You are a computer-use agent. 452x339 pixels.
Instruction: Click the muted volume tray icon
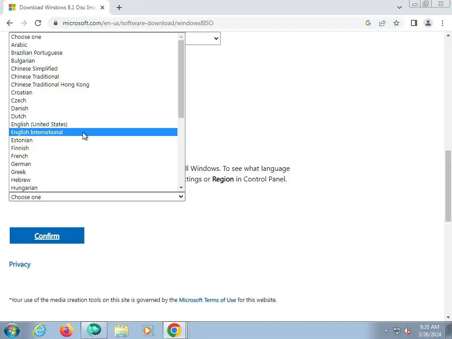[407, 331]
